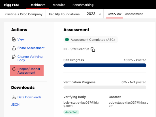156x117 pixels.
Task: Click the Verification Progress bar
Action: (105, 88)
